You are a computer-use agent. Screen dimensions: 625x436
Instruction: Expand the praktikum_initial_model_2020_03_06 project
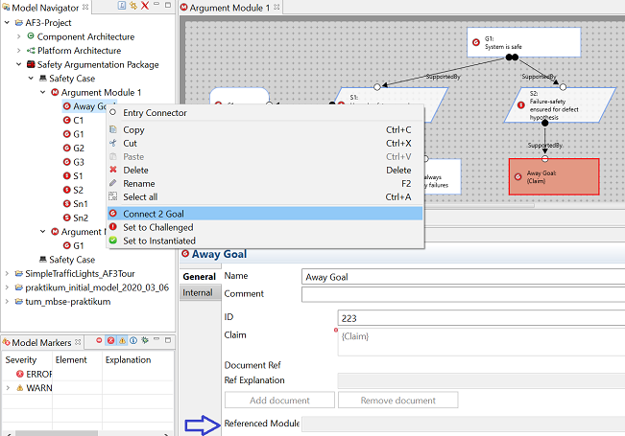[x=7, y=287]
